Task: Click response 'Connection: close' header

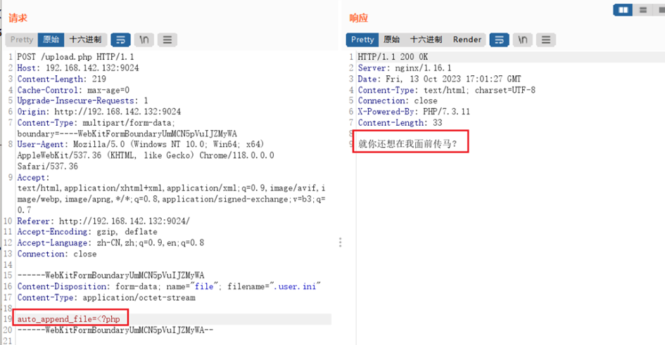Action: point(398,100)
